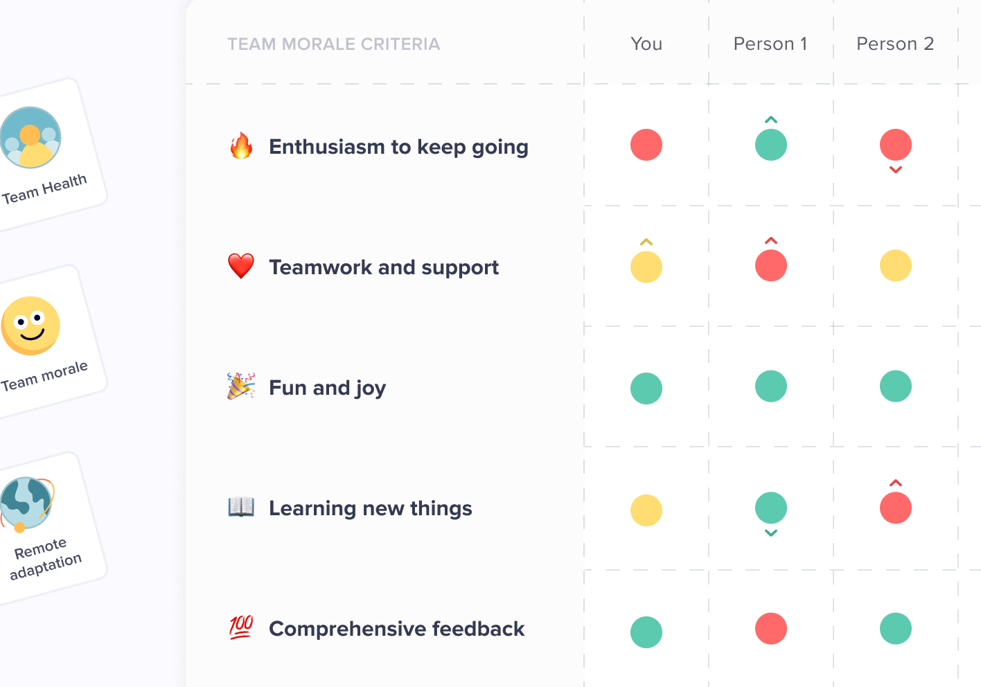The image size is (981, 687).
Task: Toggle your green rating dot for Fun and joy
Action: (646, 388)
